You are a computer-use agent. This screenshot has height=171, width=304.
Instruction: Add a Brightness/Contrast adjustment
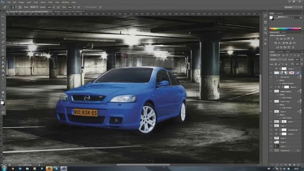[x=277, y=39]
